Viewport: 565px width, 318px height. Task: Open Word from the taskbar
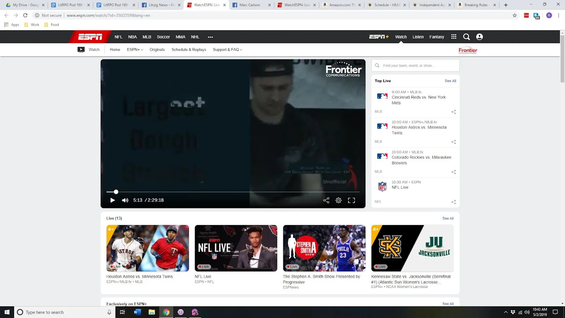[x=137, y=312]
